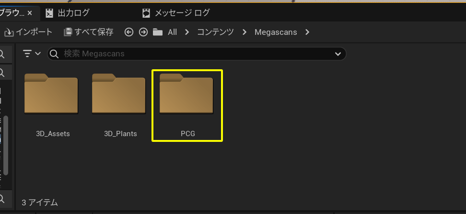Go forward with the right arrow history icon
466x214 pixels.
pos(143,32)
